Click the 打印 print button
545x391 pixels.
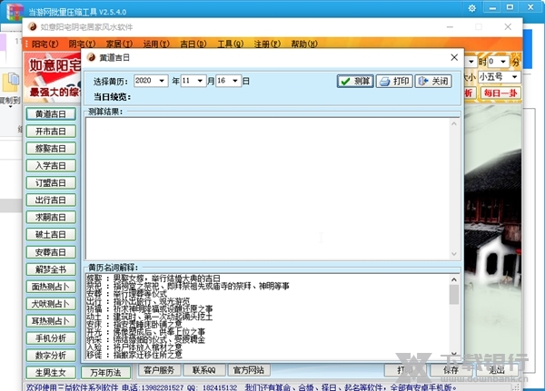coord(393,81)
